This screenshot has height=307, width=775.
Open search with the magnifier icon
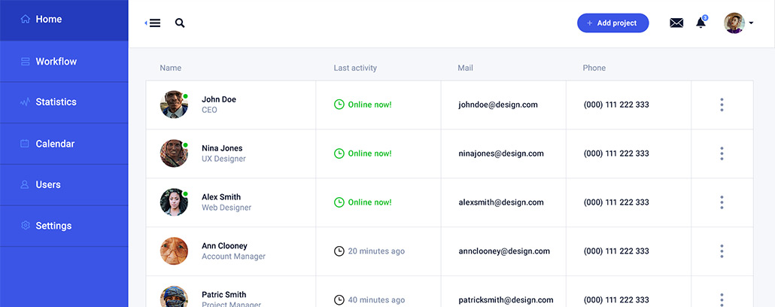pos(180,23)
